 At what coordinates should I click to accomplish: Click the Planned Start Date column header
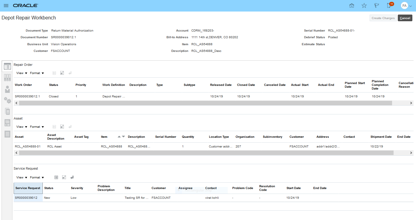point(355,85)
